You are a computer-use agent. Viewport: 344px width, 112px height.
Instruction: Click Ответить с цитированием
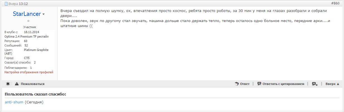pos(283,84)
